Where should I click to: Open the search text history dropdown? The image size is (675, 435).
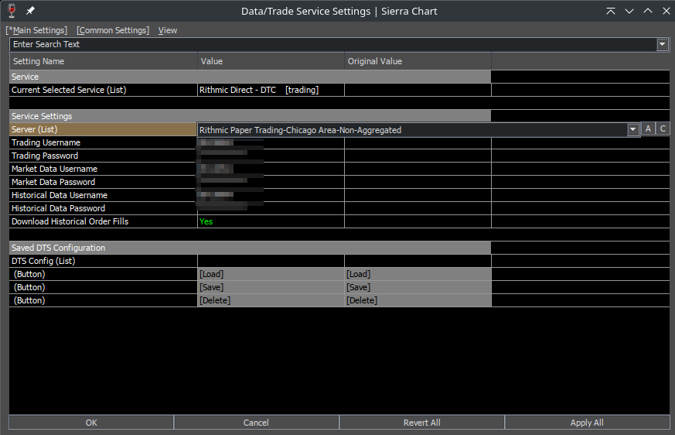(x=663, y=45)
